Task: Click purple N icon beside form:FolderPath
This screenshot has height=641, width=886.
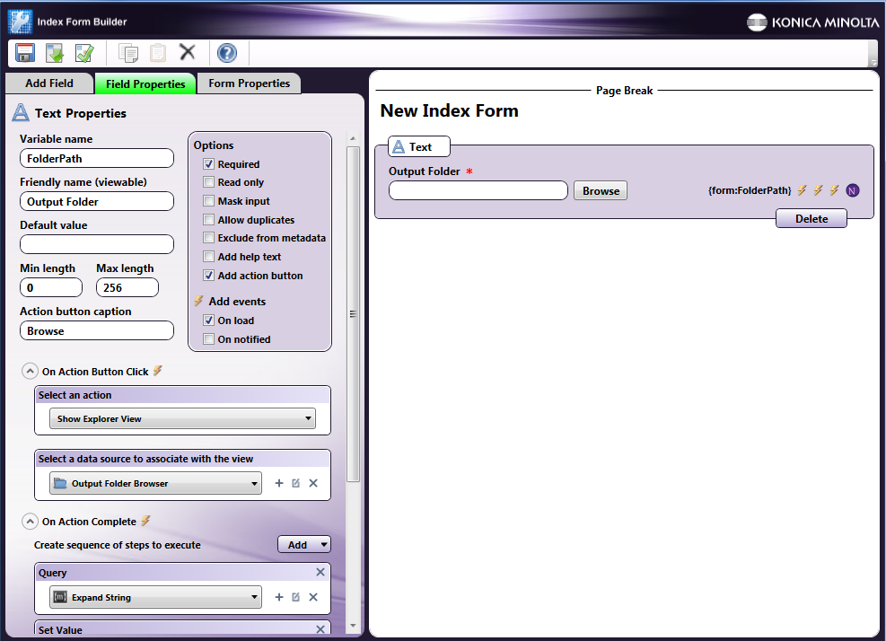Action: pos(852,190)
